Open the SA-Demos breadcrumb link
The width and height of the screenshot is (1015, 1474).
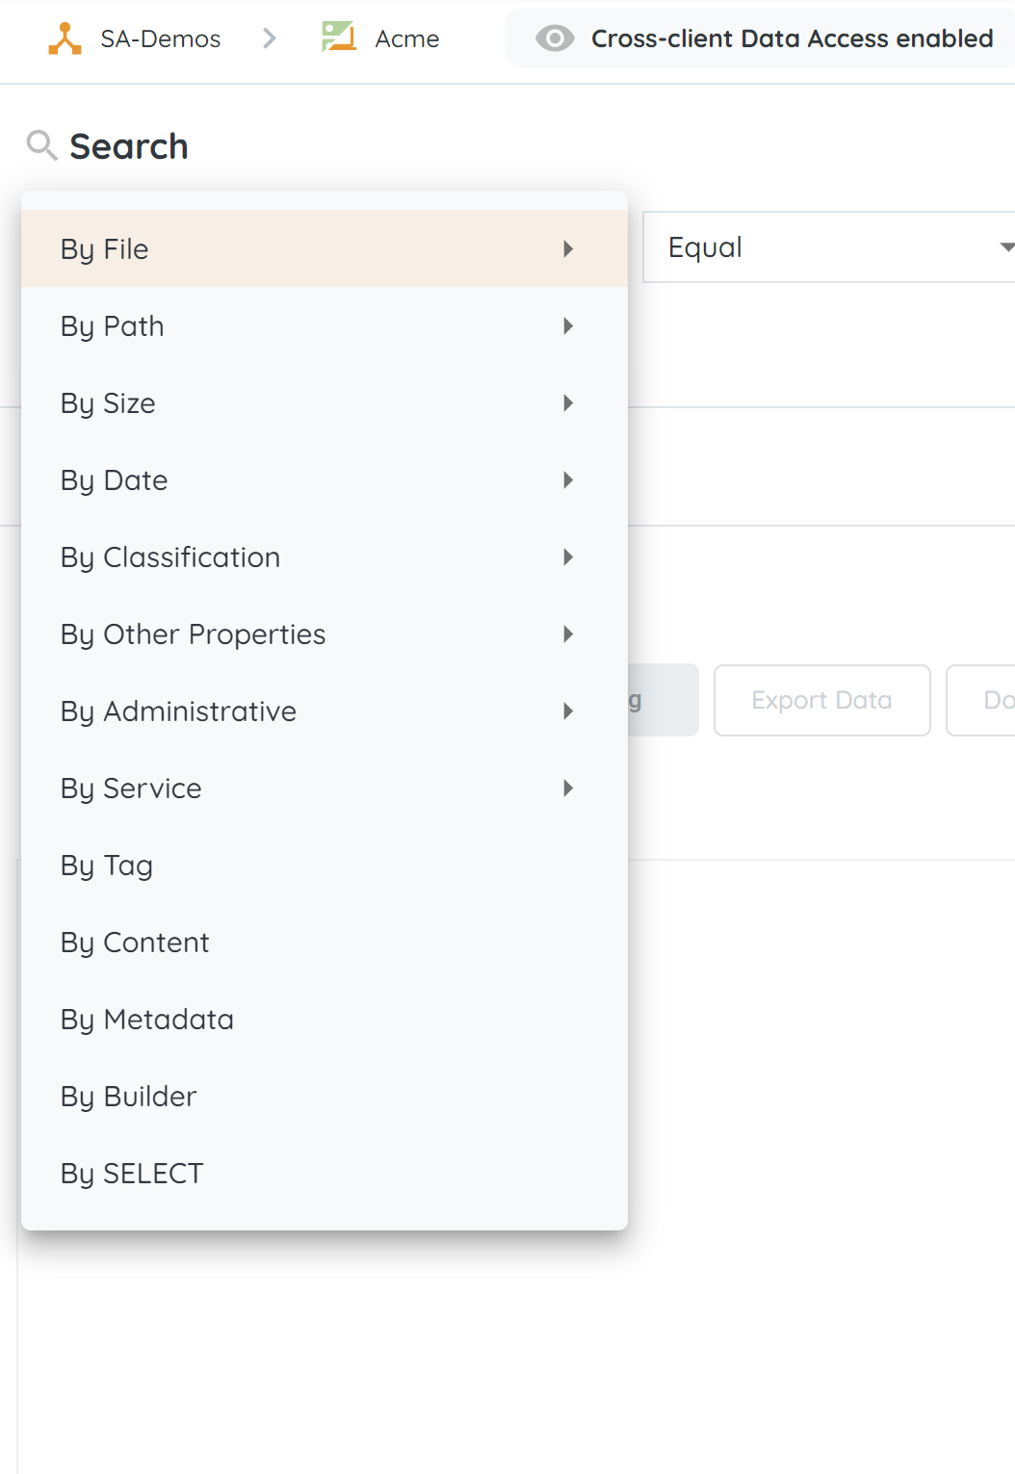(x=161, y=39)
